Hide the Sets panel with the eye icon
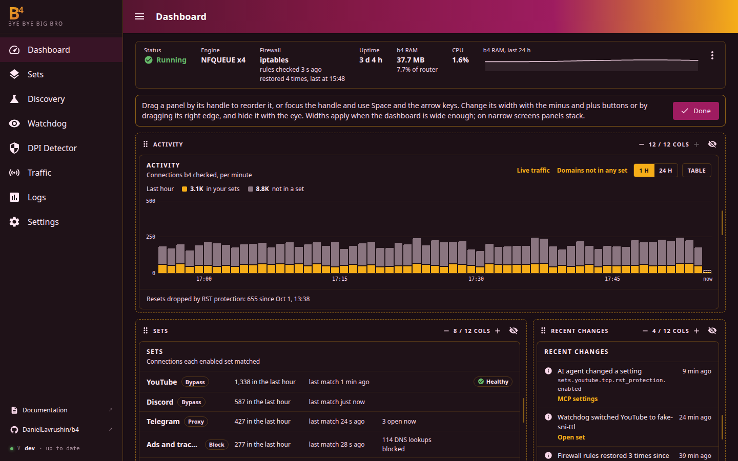Image resolution: width=738 pixels, height=461 pixels. pyautogui.click(x=514, y=331)
